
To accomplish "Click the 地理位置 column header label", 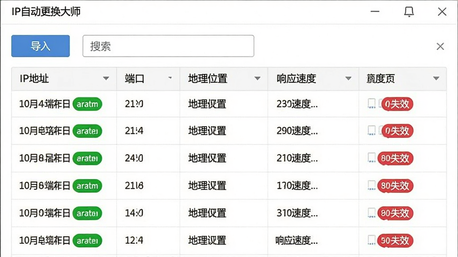I will (x=208, y=79).
